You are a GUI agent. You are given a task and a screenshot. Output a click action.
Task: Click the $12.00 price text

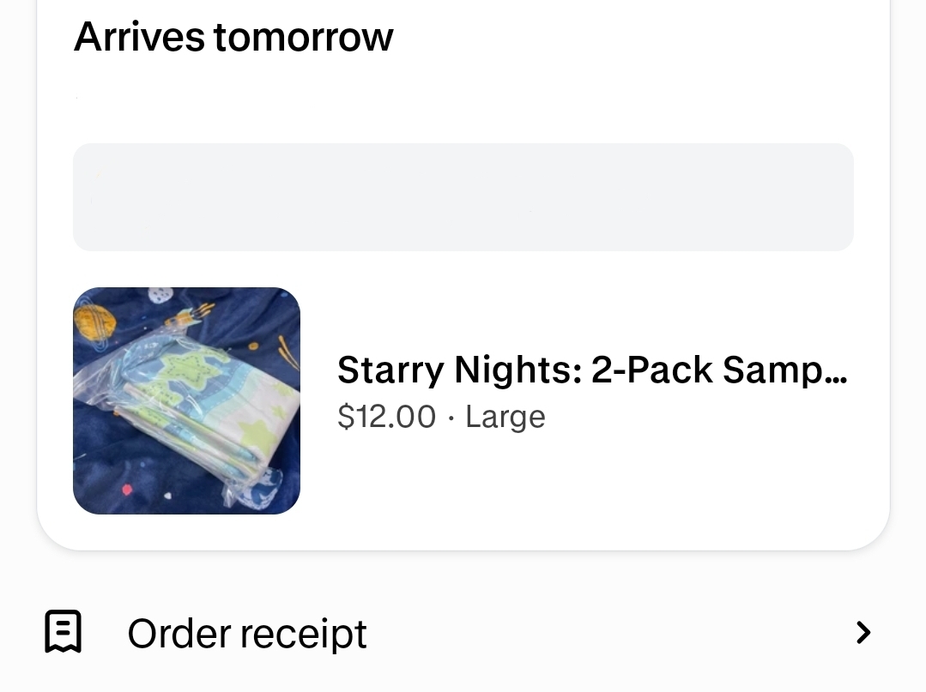pos(386,417)
